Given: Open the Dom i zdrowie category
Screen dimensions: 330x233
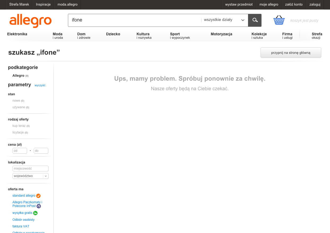Looking at the screenshot, I should pos(84,36).
